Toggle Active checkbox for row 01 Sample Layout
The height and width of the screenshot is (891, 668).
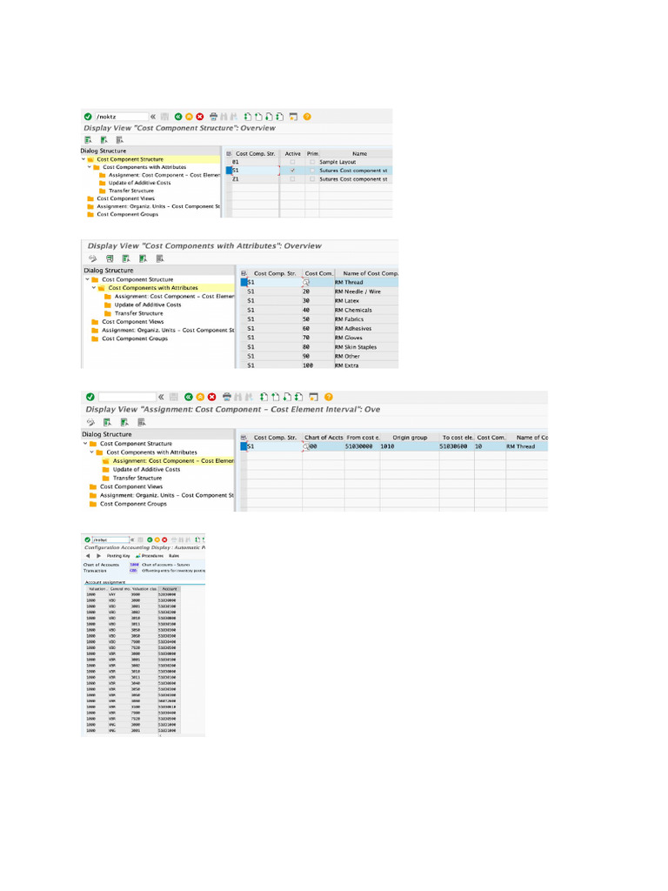point(292,162)
